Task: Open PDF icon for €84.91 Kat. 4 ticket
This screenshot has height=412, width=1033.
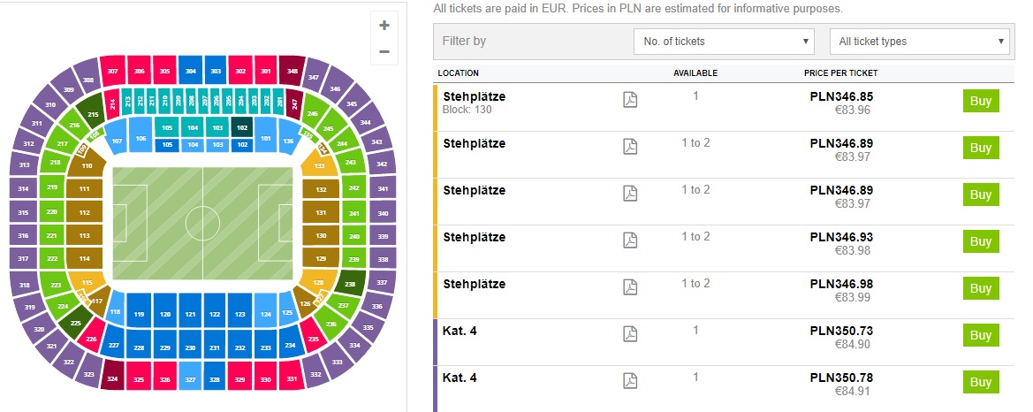Action: pos(630,380)
